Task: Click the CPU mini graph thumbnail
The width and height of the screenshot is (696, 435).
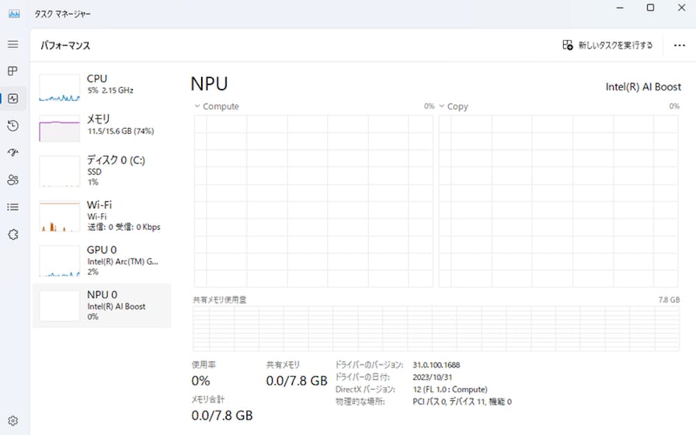Action: coord(59,88)
